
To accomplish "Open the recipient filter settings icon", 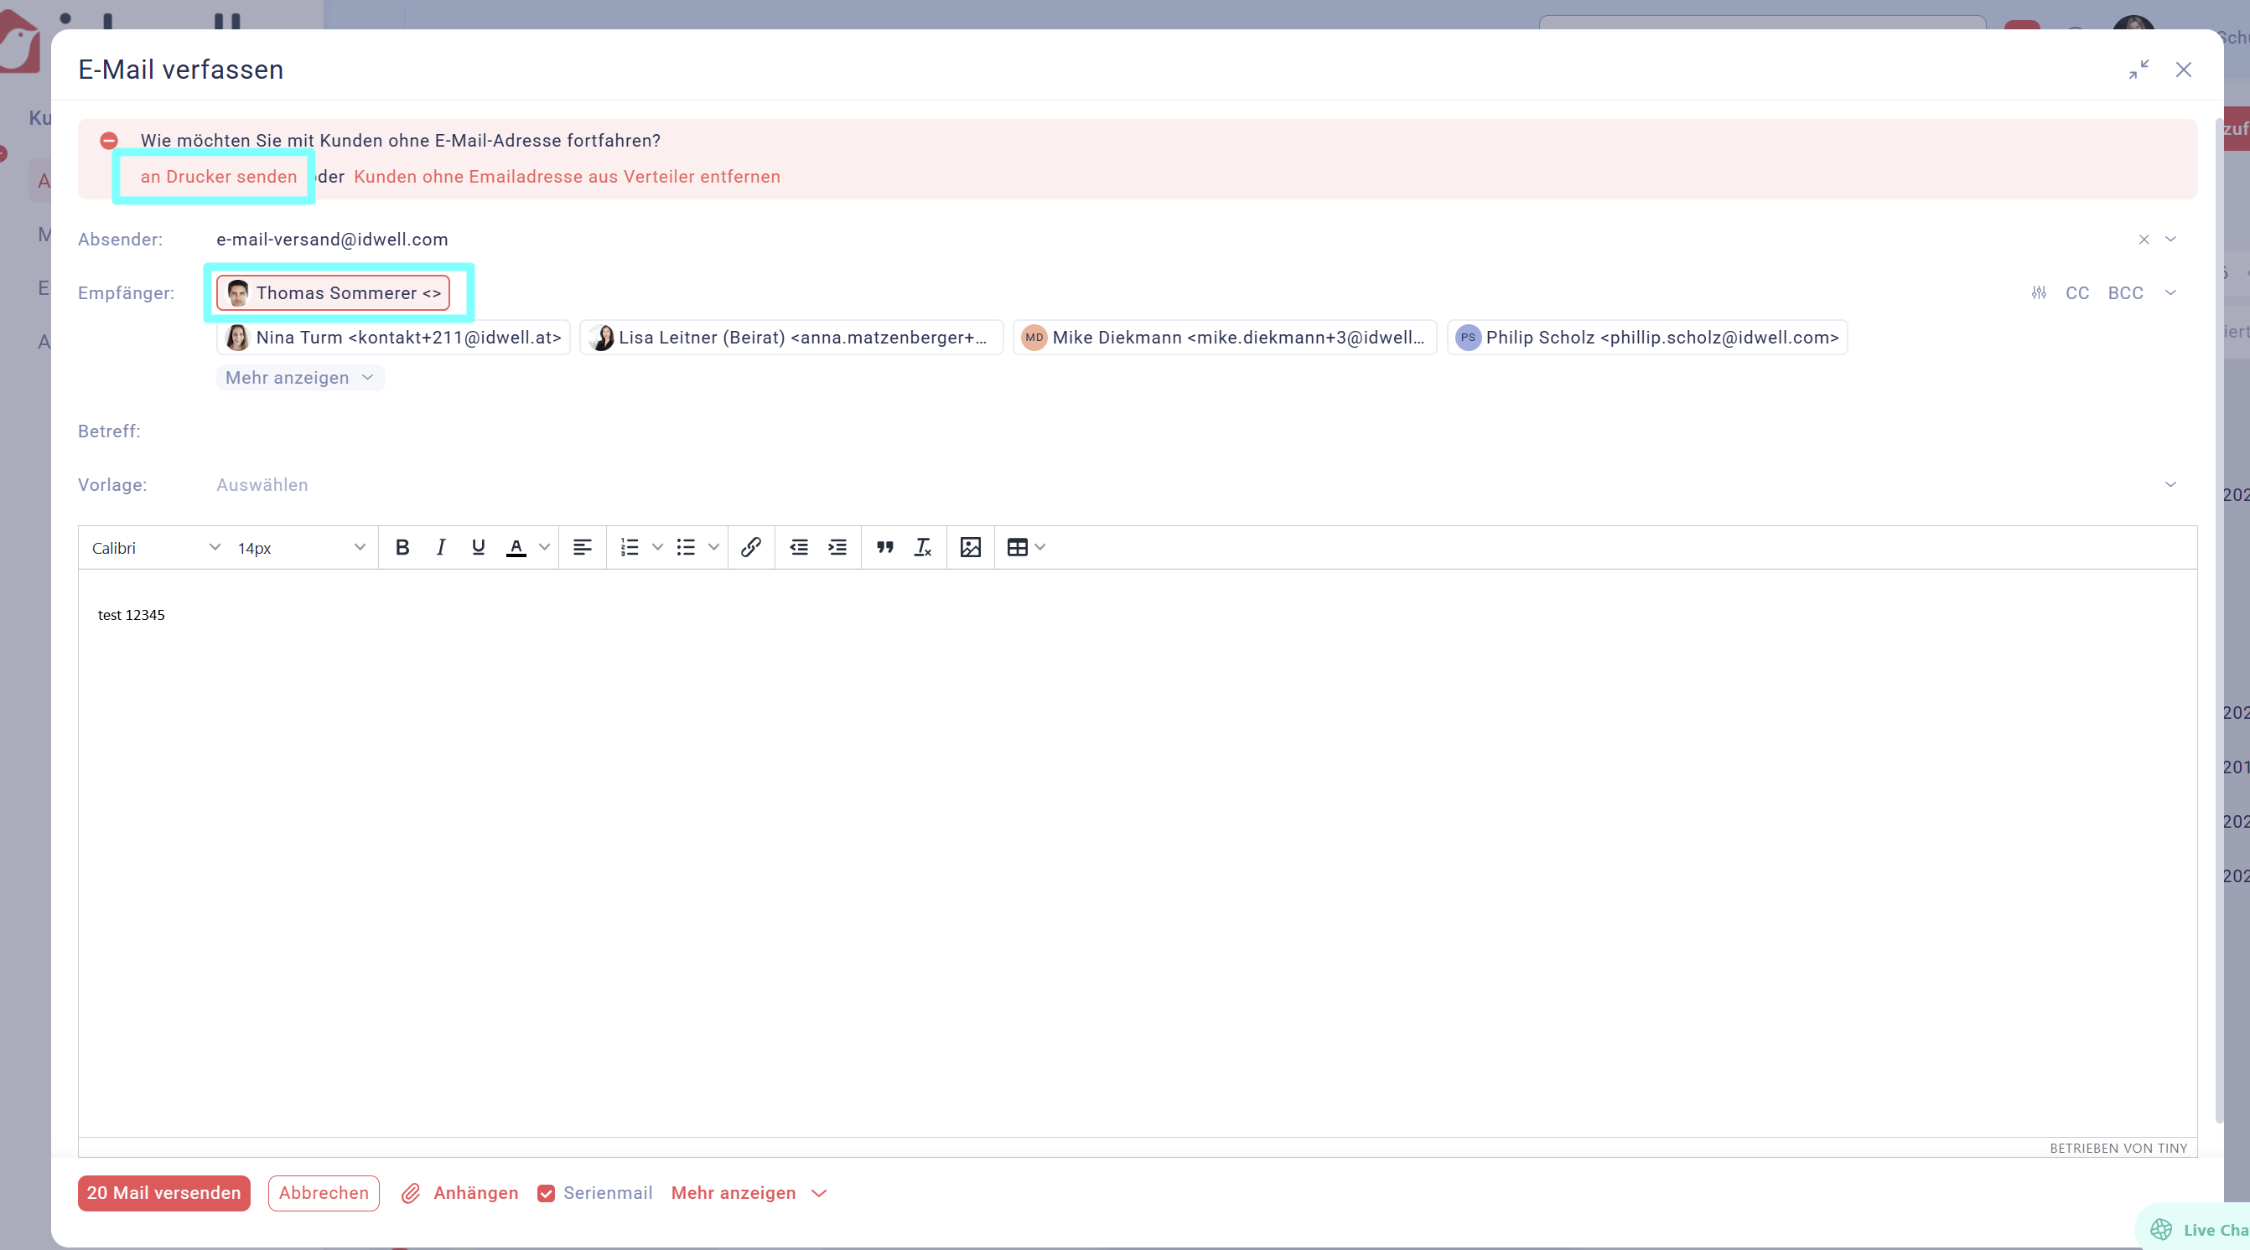I will 2039,292.
